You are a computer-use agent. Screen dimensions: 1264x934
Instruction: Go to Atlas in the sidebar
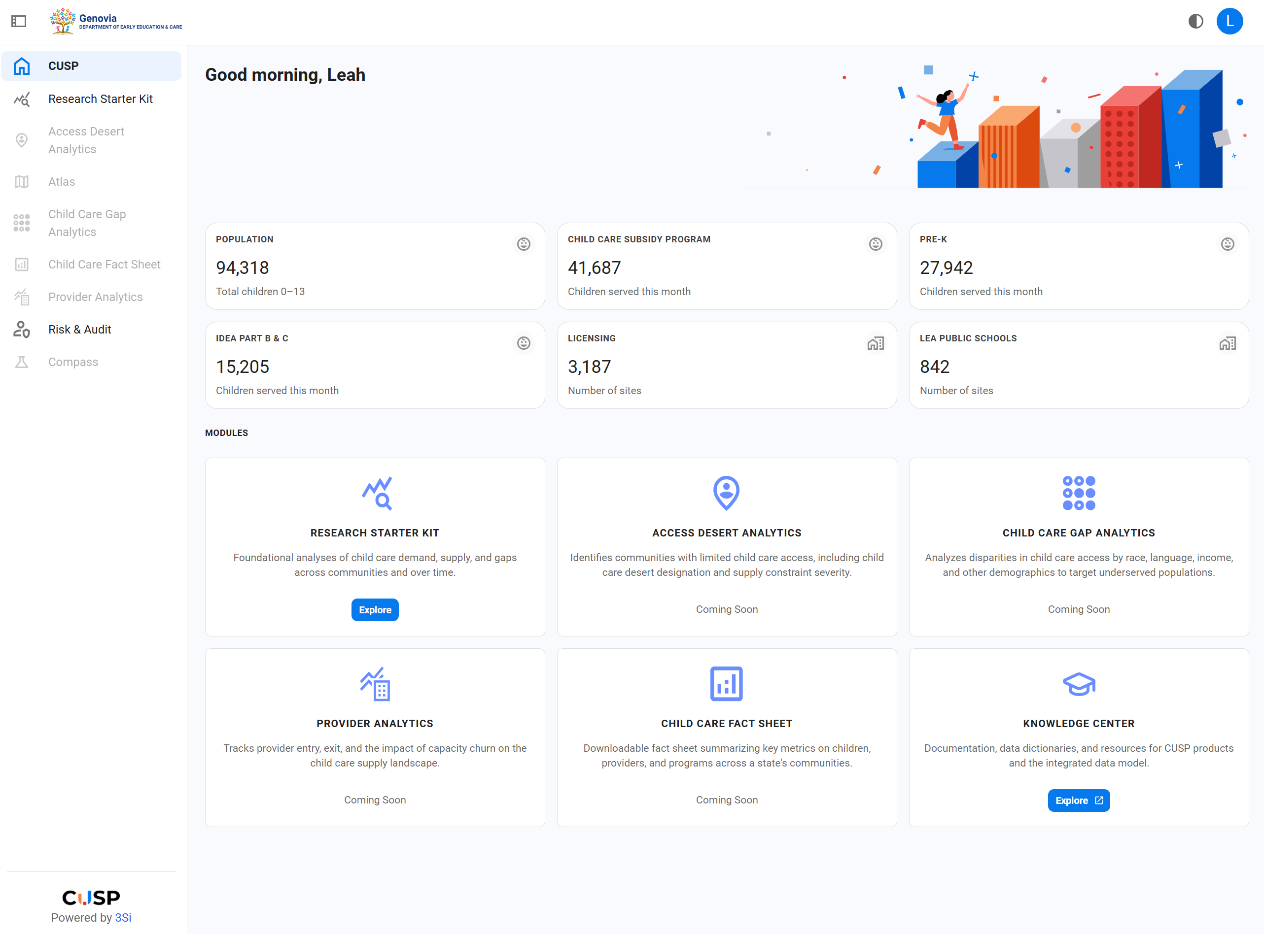pyautogui.click(x=91, y=181)
